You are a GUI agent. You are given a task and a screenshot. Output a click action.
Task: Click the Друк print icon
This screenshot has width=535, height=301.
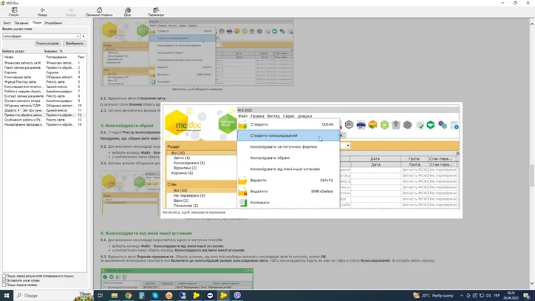click(x=127, y=10)
